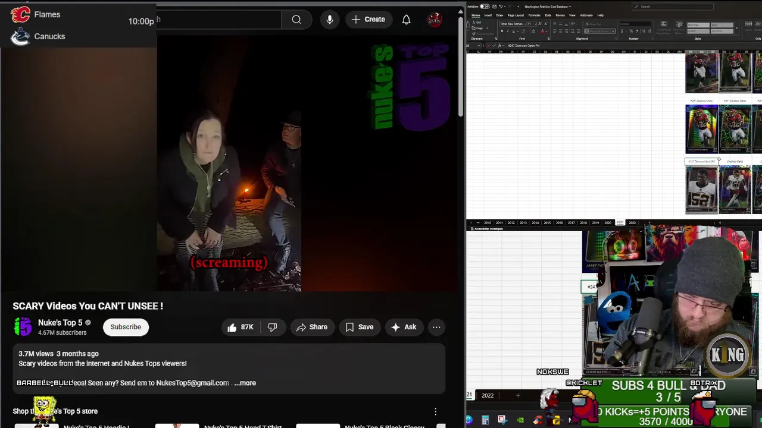Open the YouTube account avatar menu
Image resolution: width=762 pixels, height=428 pixels.
pos(435,20)
